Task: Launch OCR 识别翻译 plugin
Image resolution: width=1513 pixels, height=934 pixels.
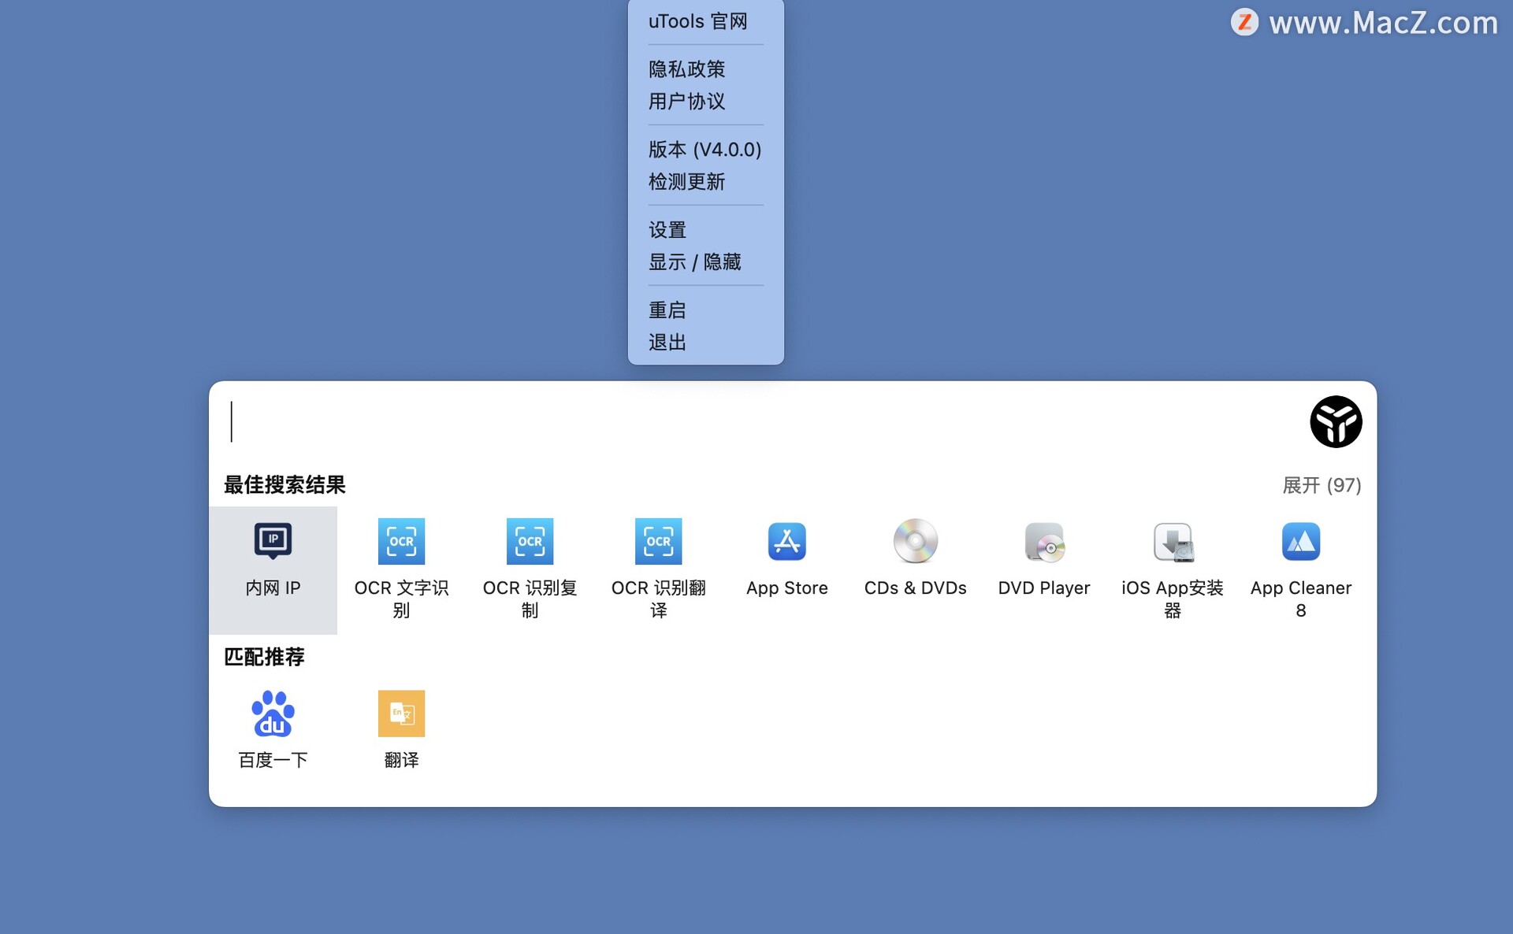Action: pos(658,569)
